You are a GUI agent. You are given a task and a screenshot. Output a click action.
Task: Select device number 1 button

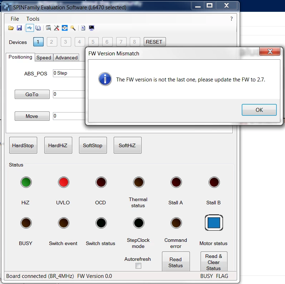(x=38, y=42)
